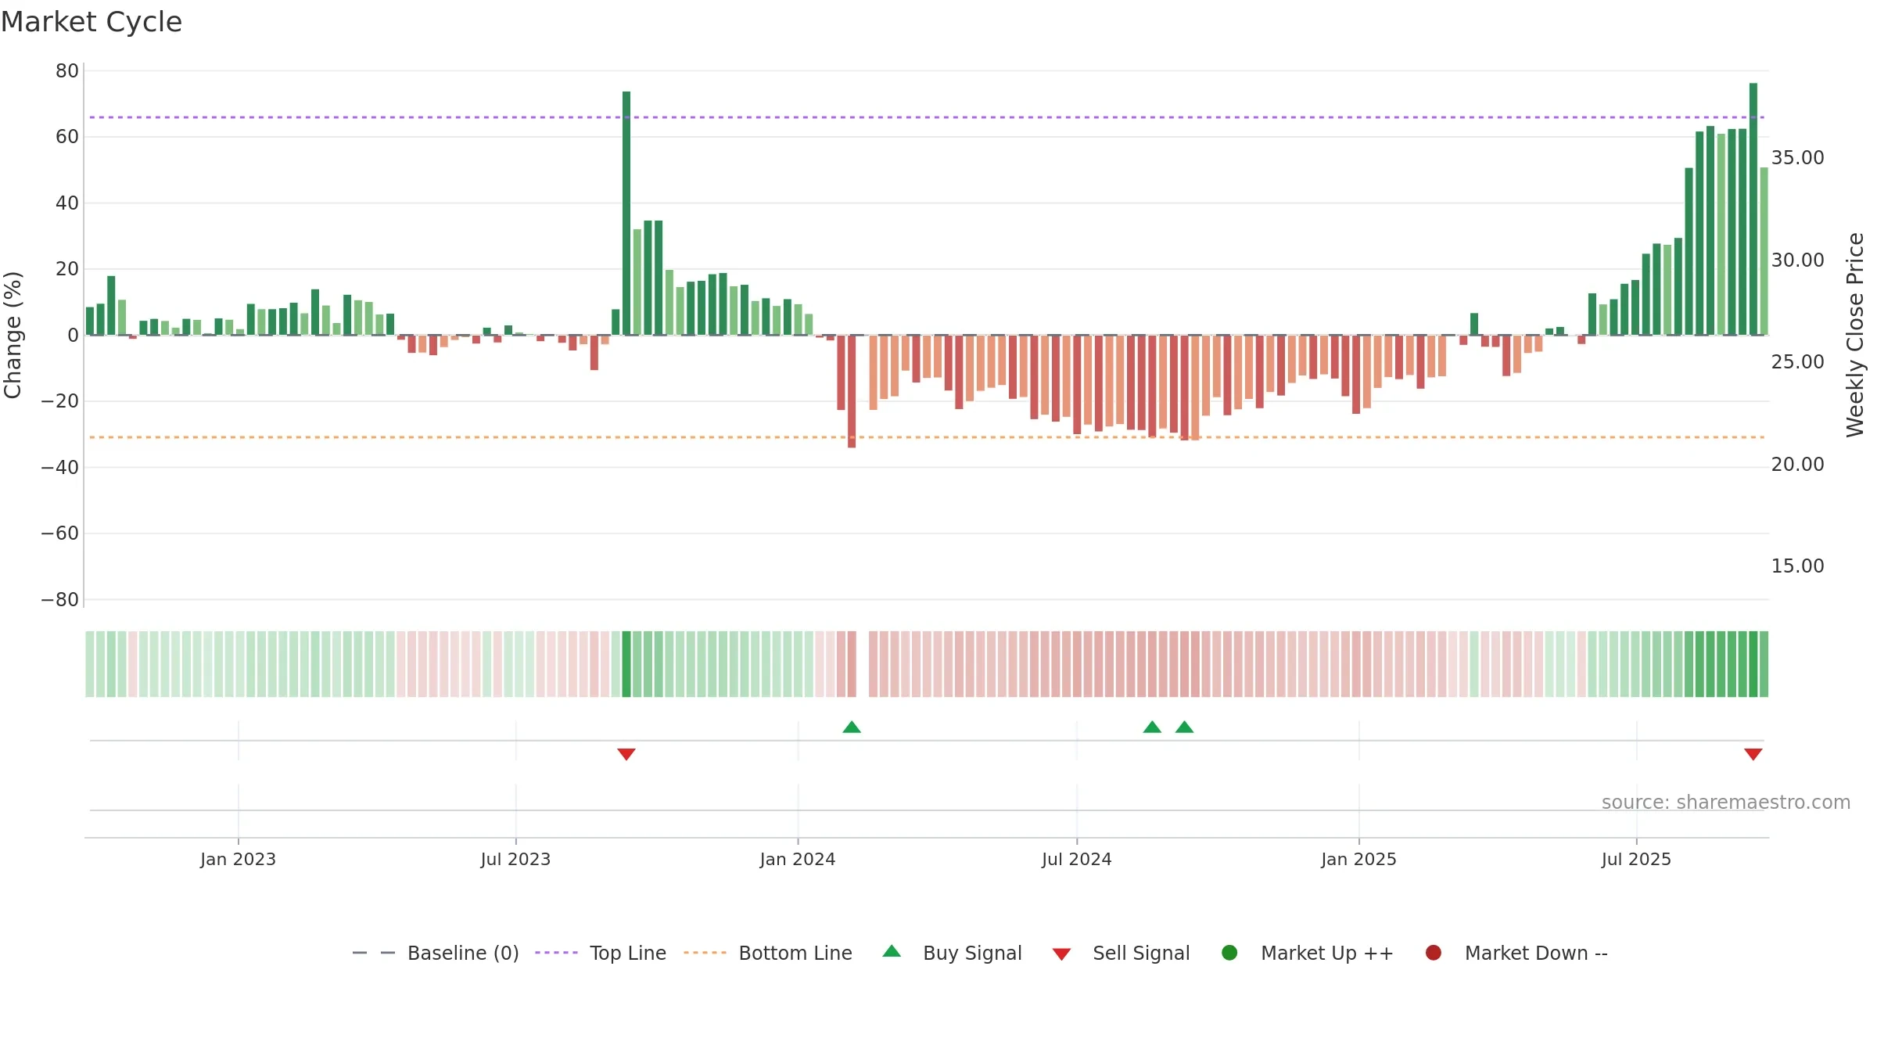Click the red Sell Signal triangle in legend
Screen dimensions: 1877x1056
pos(1061,954)
